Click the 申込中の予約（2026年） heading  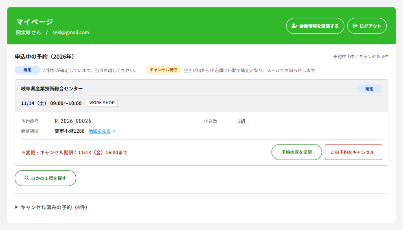coord(45,57)
